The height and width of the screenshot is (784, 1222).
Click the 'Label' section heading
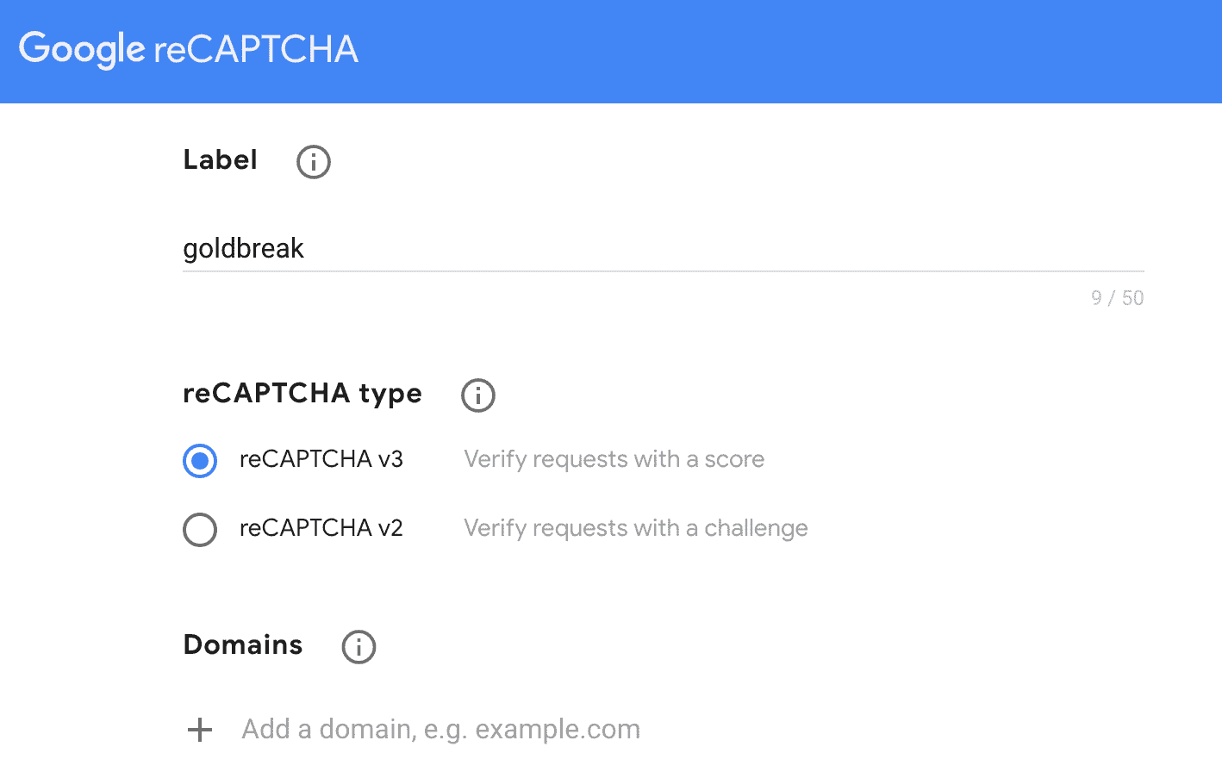(220, 160)
